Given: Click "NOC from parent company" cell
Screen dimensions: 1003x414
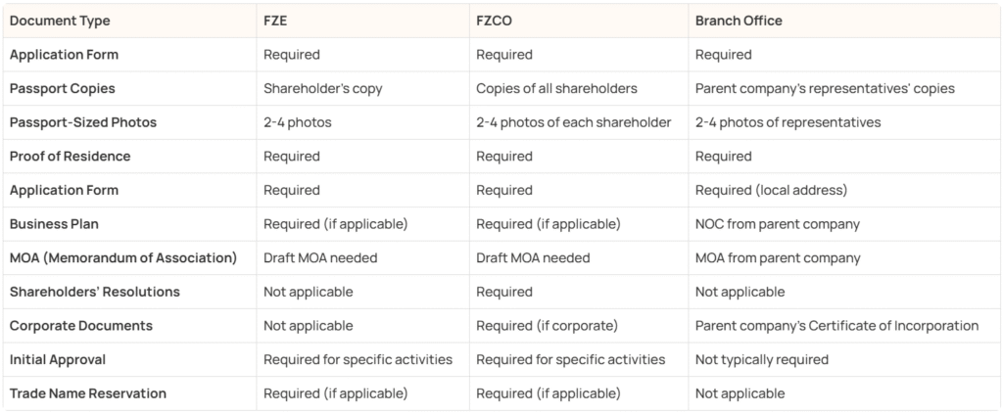Looking at the screenshot, I should click(x=777, y=223).
